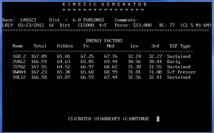Viewport: 214px width, 133px height.
Task: Click the Comments: label
Action: point(126,20)
